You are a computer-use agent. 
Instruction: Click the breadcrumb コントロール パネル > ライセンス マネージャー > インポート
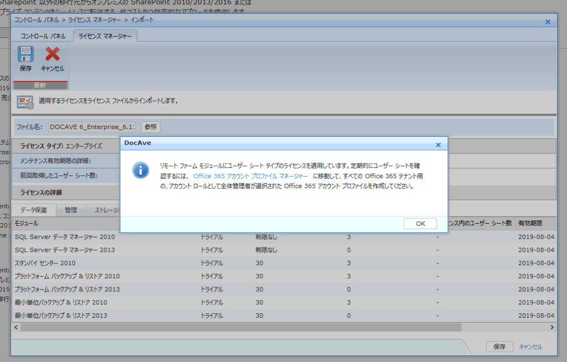click(x=84, y=20)
